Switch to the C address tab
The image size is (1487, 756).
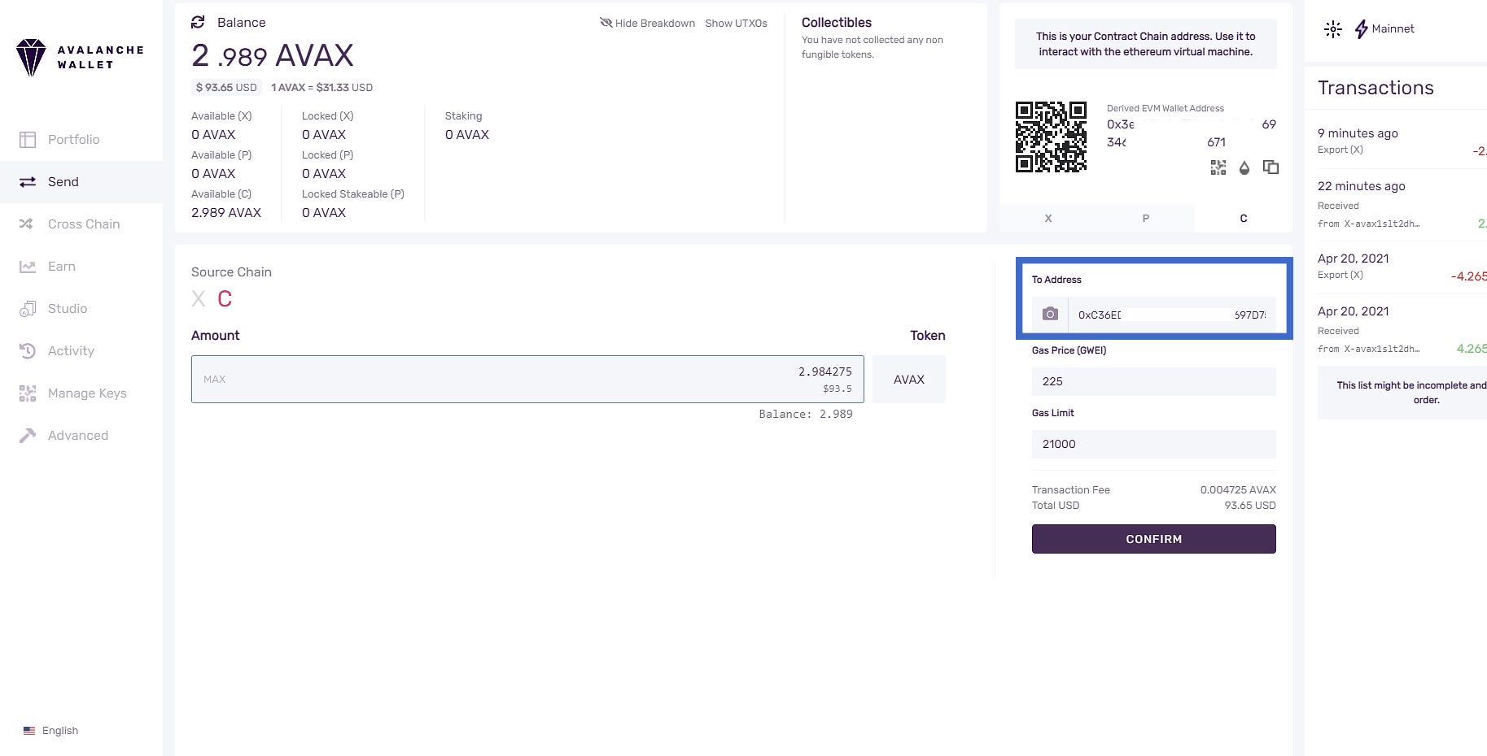pos(1244,218)
